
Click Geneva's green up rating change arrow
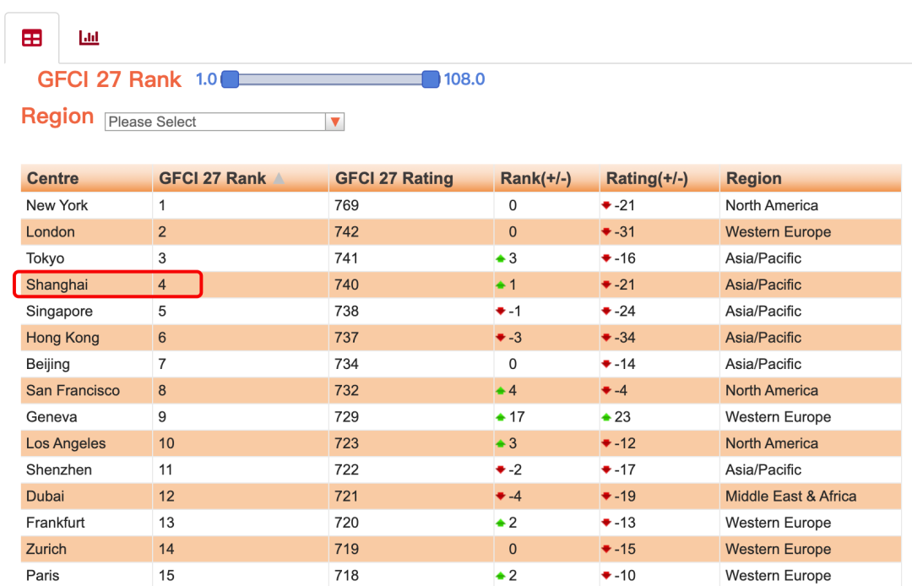[606, 417]
